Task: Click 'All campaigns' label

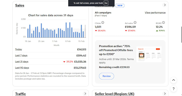Action: 103,12
